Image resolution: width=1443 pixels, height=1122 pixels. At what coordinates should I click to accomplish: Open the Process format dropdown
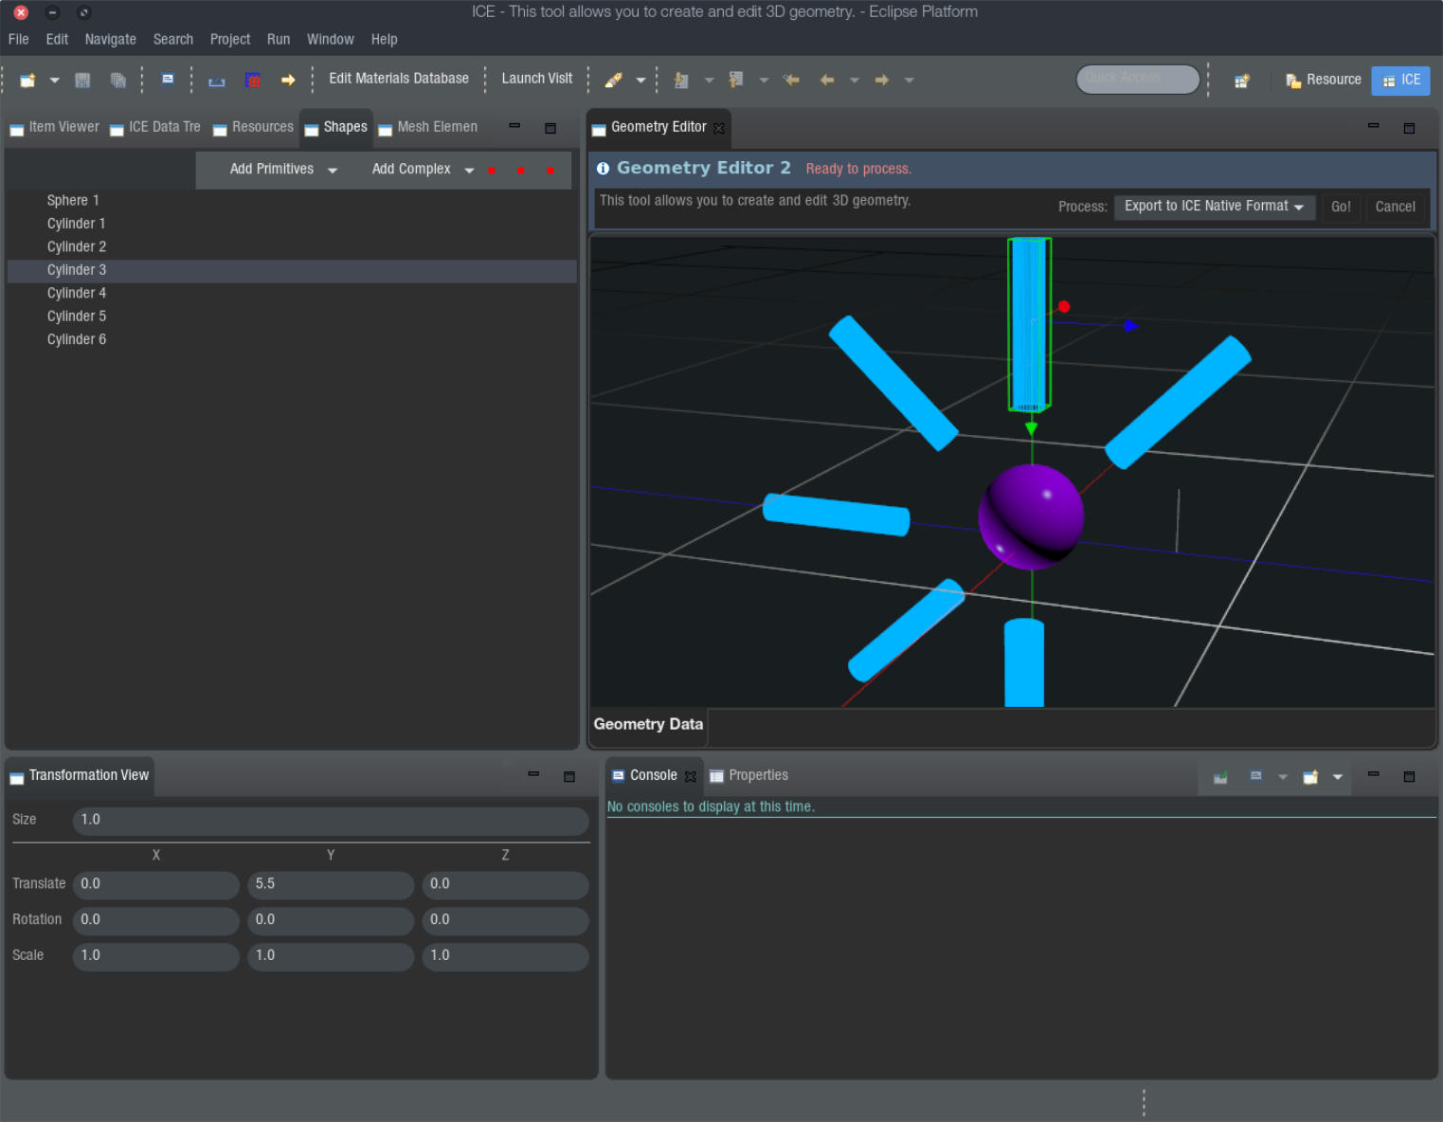pos(1215,207)
